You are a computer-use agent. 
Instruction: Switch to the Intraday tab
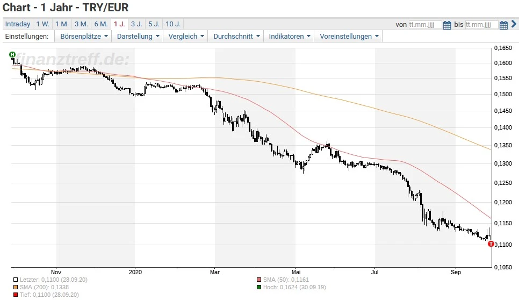(x=18, y=24)
